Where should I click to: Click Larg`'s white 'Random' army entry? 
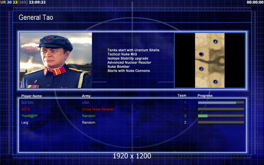[x=89, y=122]
